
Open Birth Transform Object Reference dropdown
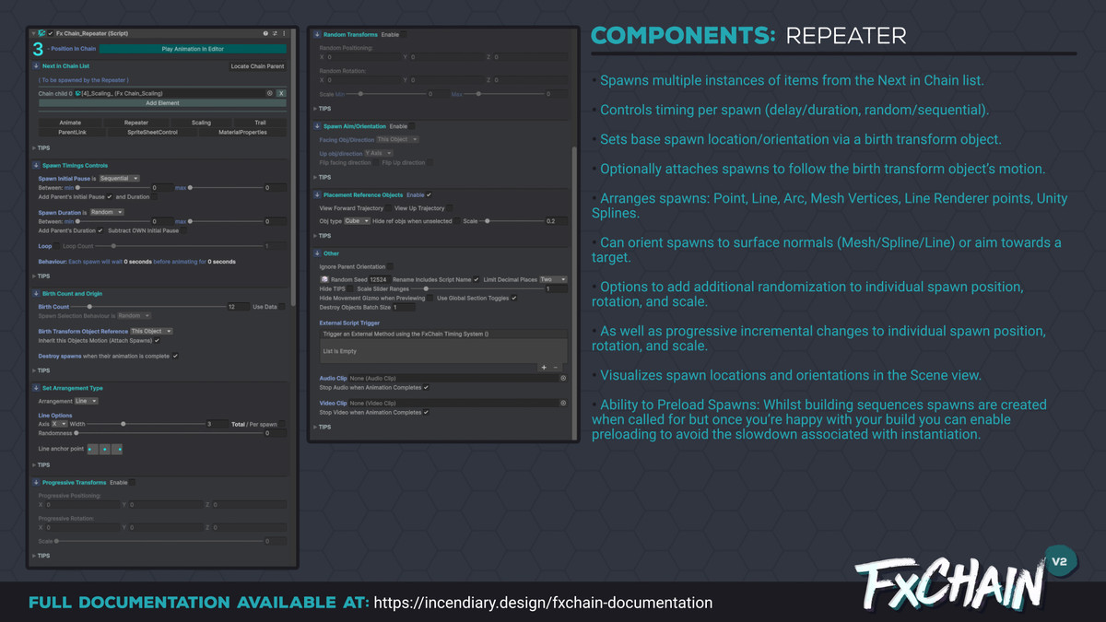[151, 331]
